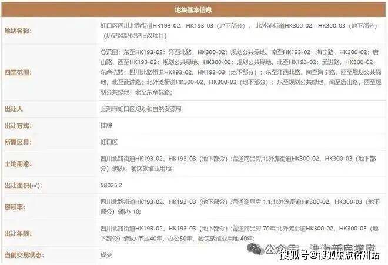388x265 pixels.
Task: Click the 出让年限 row label
Action: [18, 234]
